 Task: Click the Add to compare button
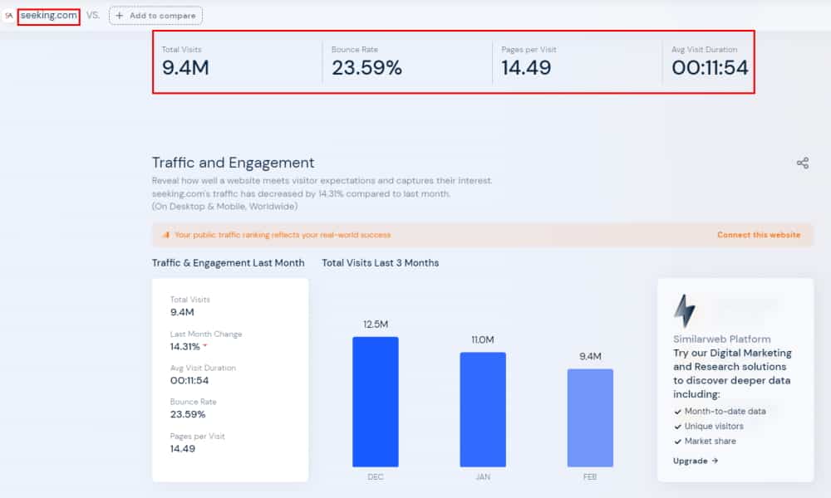(x=155, y=16)
